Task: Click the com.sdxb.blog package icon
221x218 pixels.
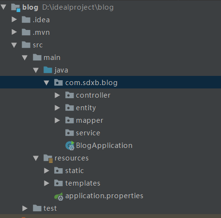Action: point(59,83)
